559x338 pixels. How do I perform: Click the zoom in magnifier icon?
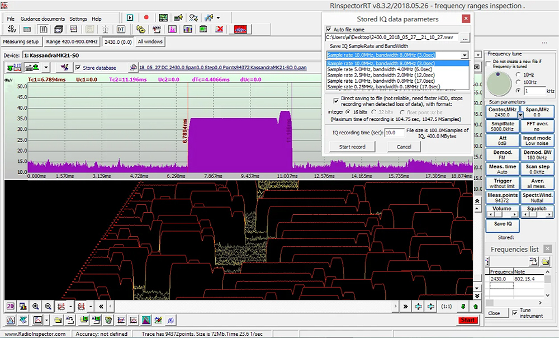(x=35, y=306)
